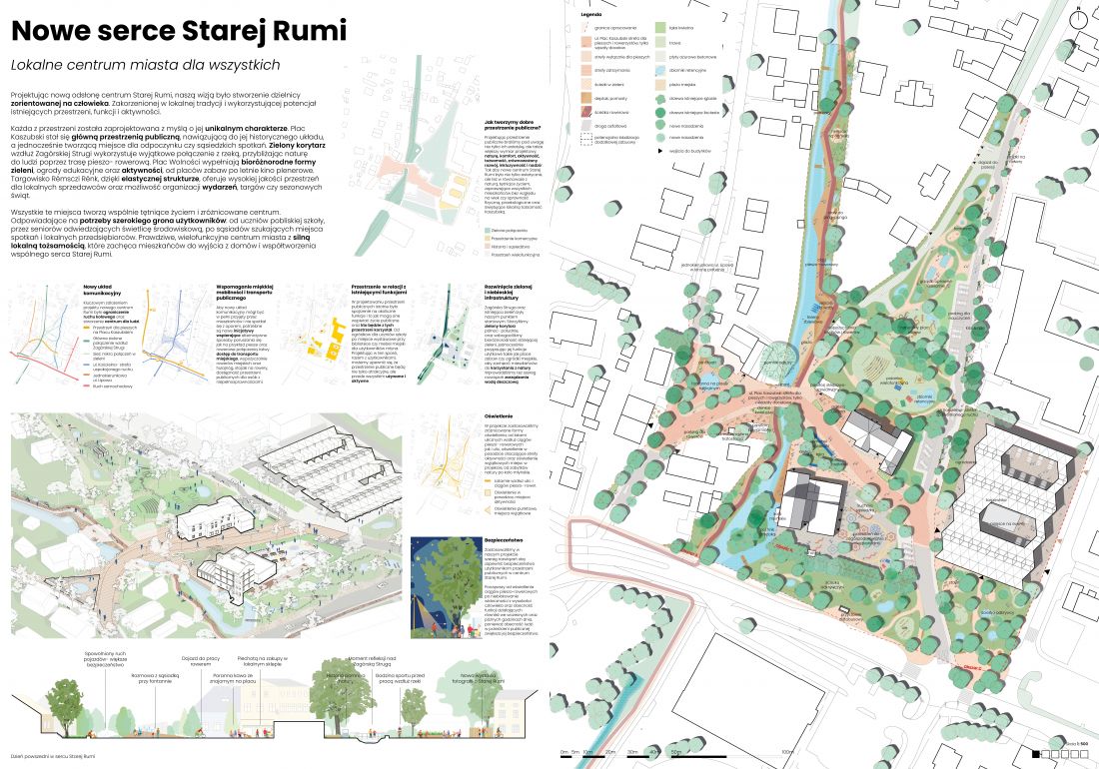Click the black building-entrance triangle in the legend
The height and width of the screenshot is (769, 1099).
pyautogui.click(x=659, y=151)
